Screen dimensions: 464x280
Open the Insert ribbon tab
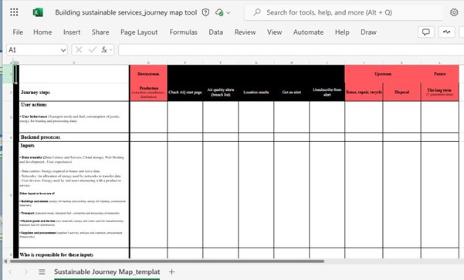click(x=72, y=32)
